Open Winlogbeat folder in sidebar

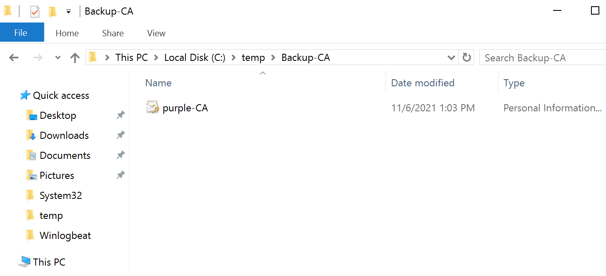(x=65, y=236)
